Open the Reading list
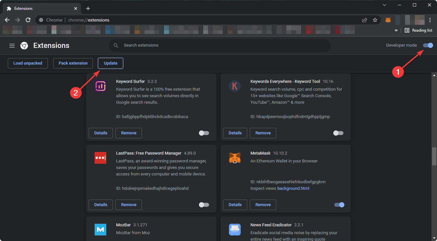This screenshot has height=241, width=437. tap(418, 30)
